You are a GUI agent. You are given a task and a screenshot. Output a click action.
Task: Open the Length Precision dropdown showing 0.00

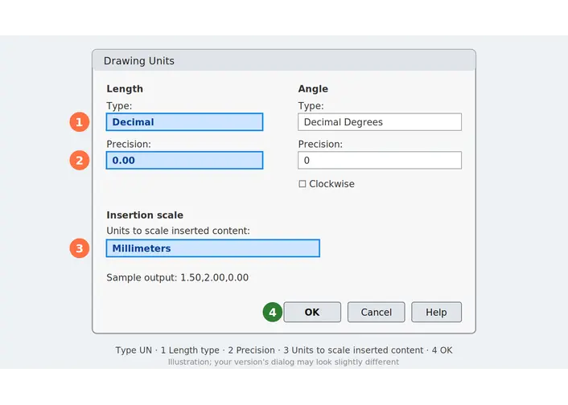(184, 161)
